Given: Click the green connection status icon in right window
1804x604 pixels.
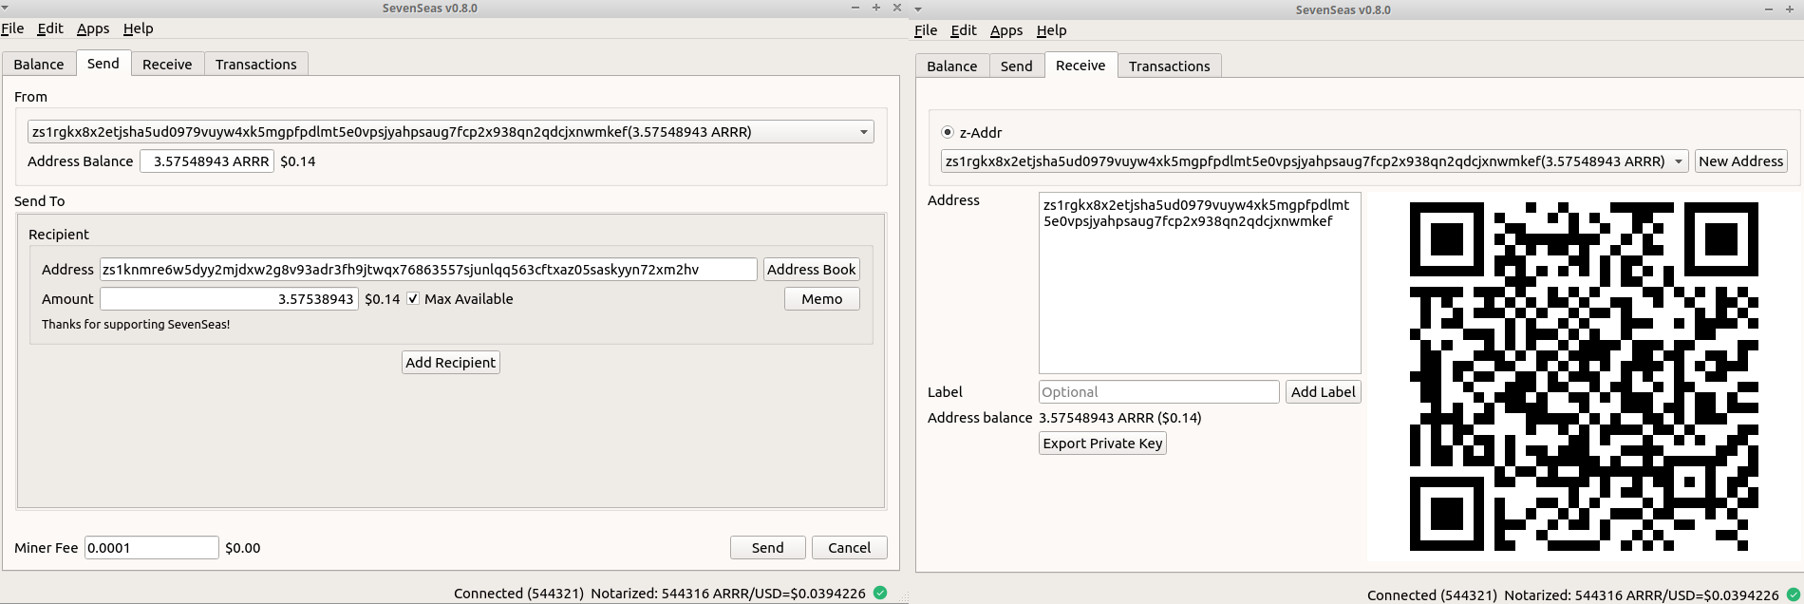Looking at the screenshot, I should pos(1794,595).
